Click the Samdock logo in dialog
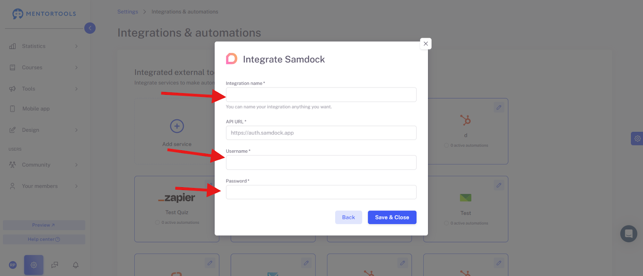This screenshot has width=643, height=276. point(231,59)
